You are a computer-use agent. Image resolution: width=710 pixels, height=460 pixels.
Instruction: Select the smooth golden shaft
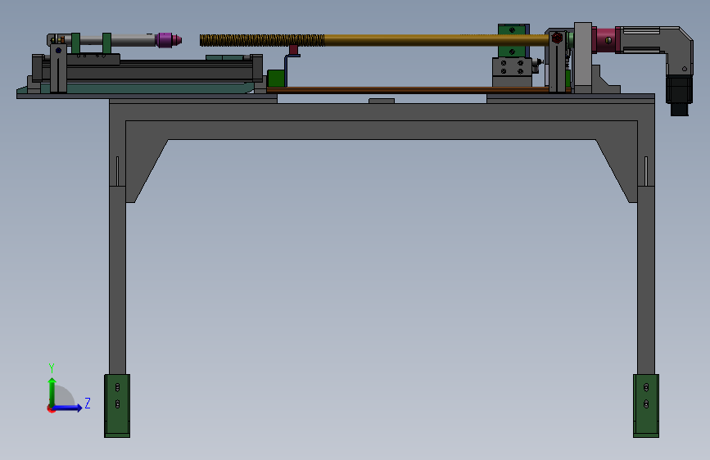[437, 40]
